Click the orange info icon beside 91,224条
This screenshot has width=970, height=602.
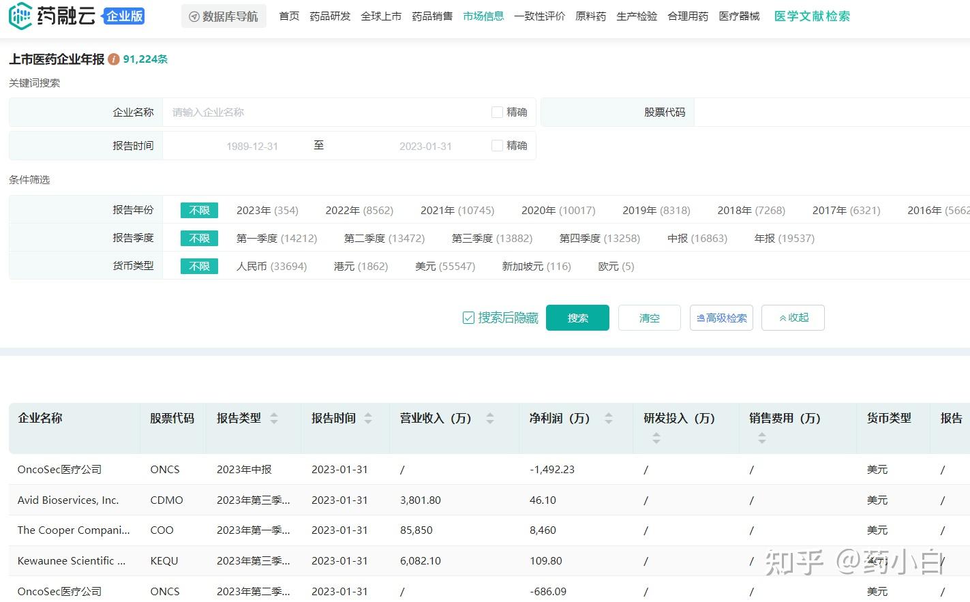pyautogui.click(x=113, y=59)
